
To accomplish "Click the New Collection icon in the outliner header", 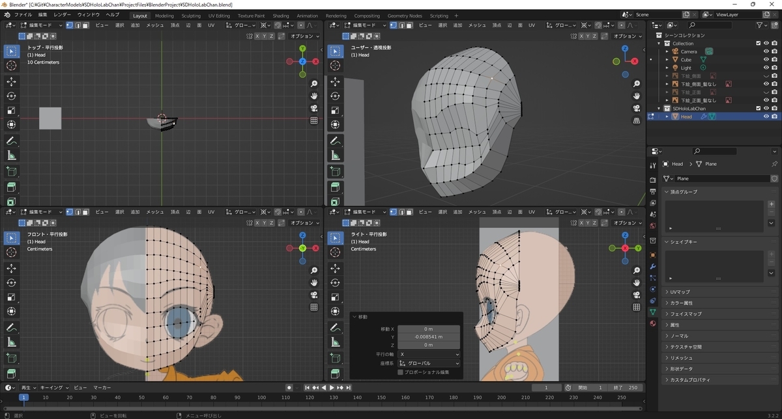I will pos(775,25).
